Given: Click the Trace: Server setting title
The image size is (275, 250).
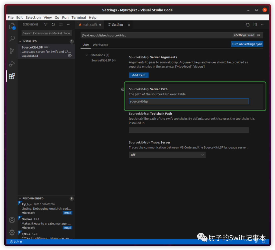Looking at the screenshot, I should (x=150, y=142).
